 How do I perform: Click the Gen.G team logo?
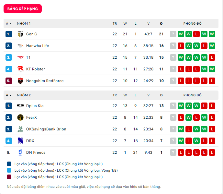(x=20, y=34)
